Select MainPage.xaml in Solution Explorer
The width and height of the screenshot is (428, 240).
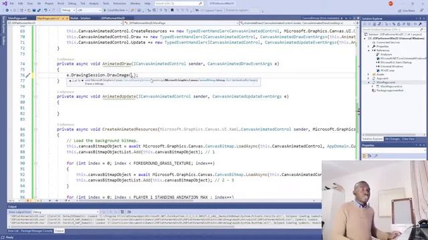386,82
